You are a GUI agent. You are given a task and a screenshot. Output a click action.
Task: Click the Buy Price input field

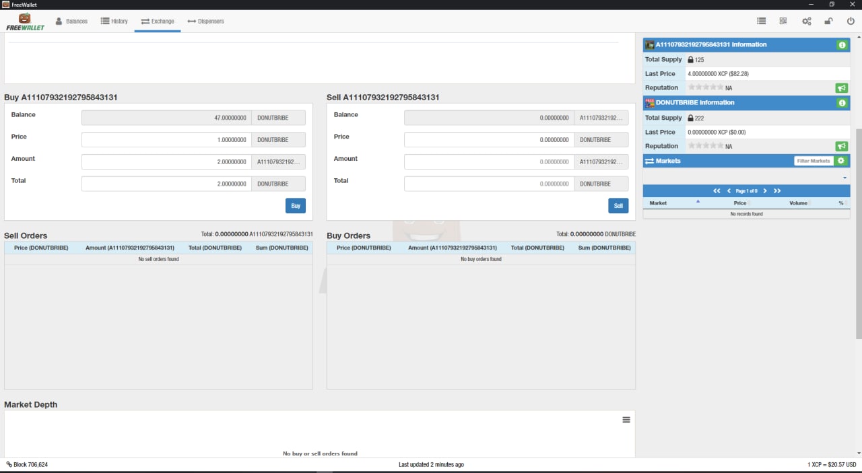pyautogui.click(x=166, y=140)
